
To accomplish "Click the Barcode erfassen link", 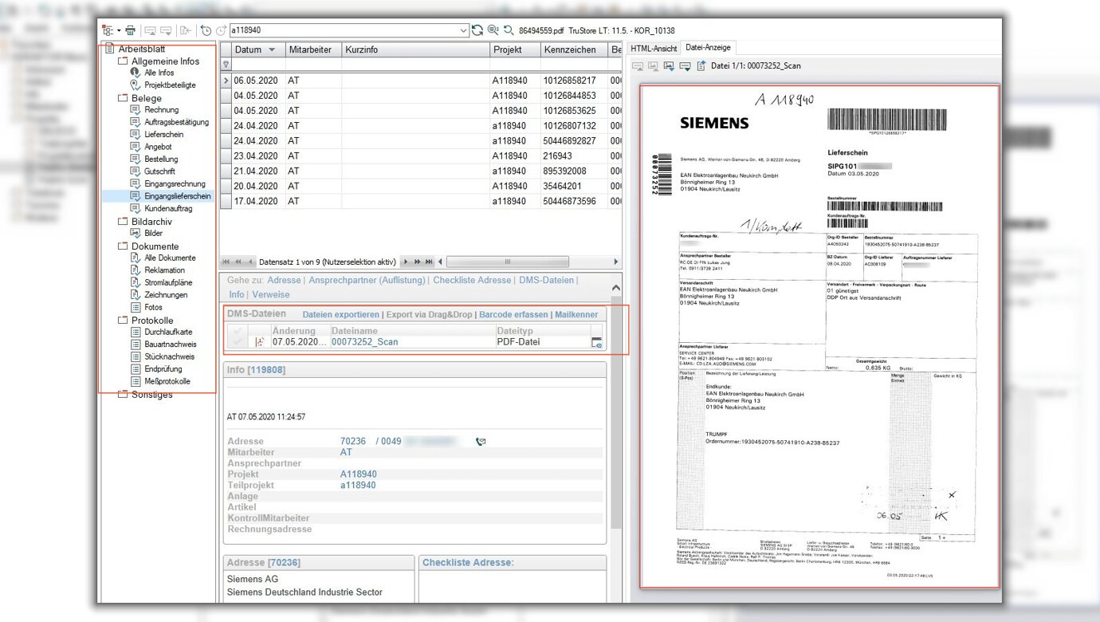I will [513, 314].
